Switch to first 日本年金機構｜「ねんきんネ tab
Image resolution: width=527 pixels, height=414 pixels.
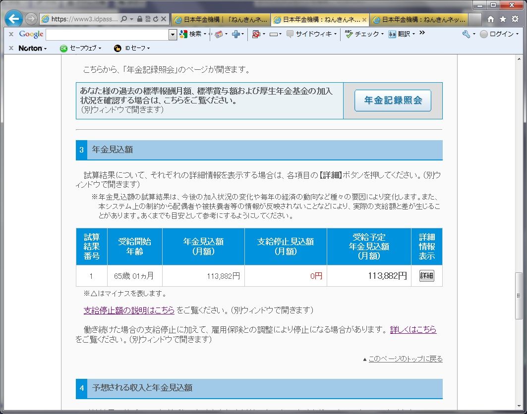click(221, 19)
